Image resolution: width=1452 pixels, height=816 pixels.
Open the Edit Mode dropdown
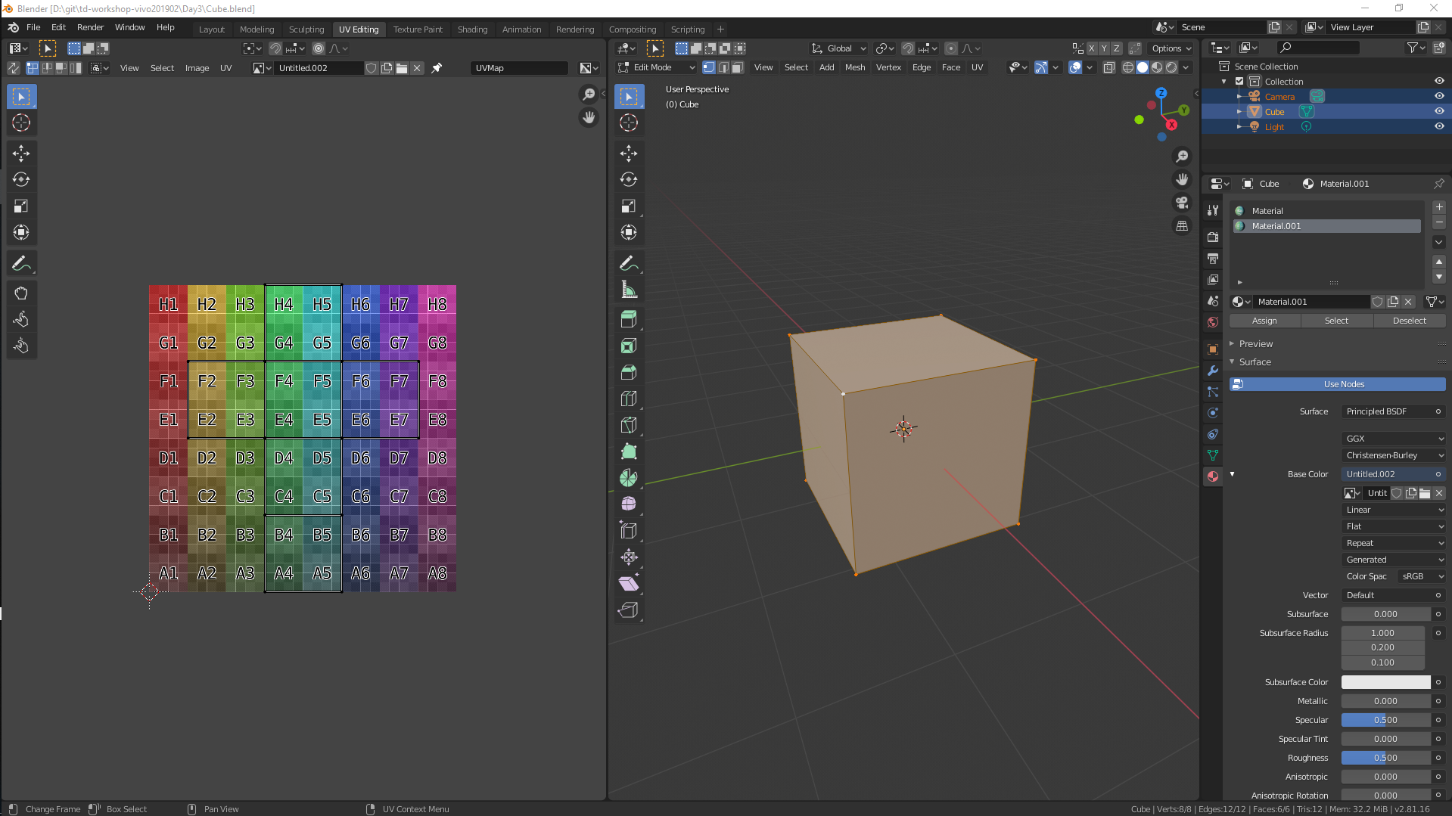657,67
